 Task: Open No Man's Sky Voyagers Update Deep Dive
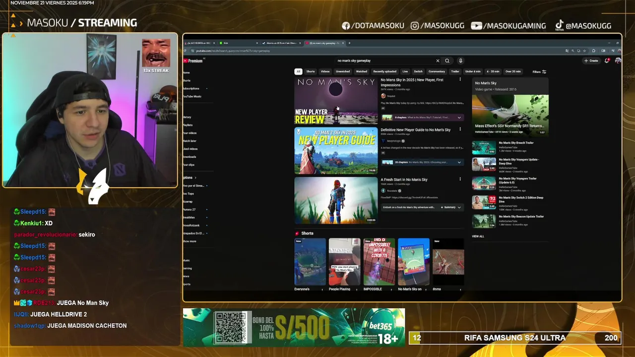pyautogui.click(x=519, y=162)
